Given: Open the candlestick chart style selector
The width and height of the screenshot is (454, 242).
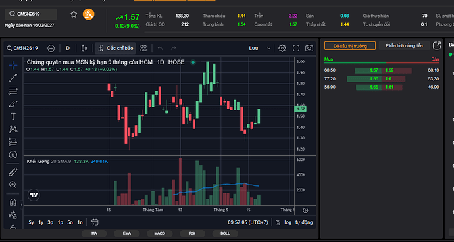Looking at the screenshot, I should [x=84, y=49].
